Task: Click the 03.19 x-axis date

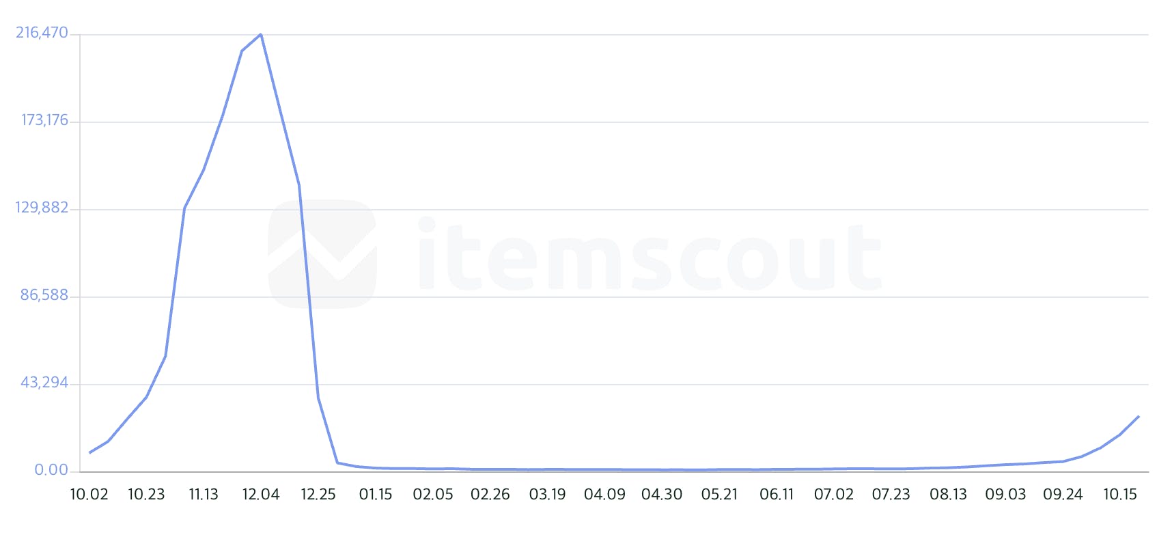Action: (547, 495)
